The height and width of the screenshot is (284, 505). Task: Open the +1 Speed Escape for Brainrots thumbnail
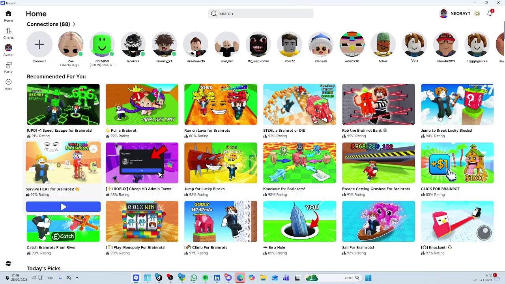pyautogui.click(x=63, y=105)
